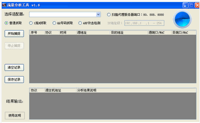Sort by the 序号 column header

[x=37, y=32]
